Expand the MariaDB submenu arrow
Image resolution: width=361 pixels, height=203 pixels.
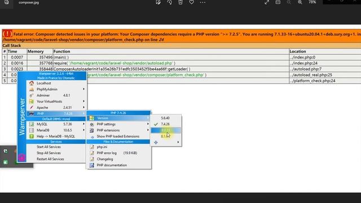click(84, 130)
